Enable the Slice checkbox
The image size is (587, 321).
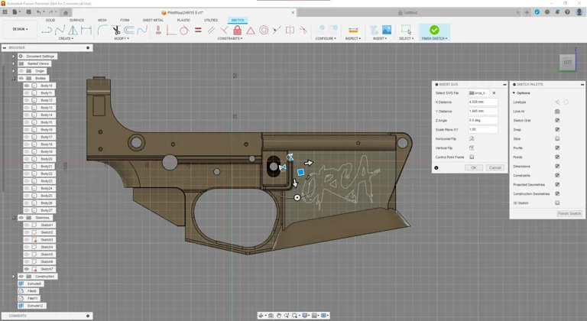pos(557,139)
